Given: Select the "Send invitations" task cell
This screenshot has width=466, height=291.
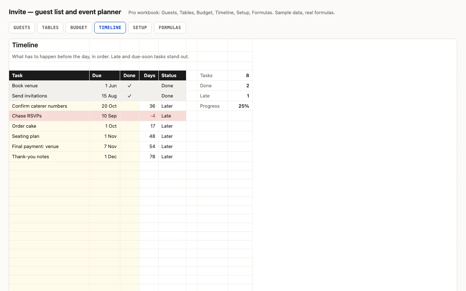Looking at the screenshot, I should tap(49, 96).
